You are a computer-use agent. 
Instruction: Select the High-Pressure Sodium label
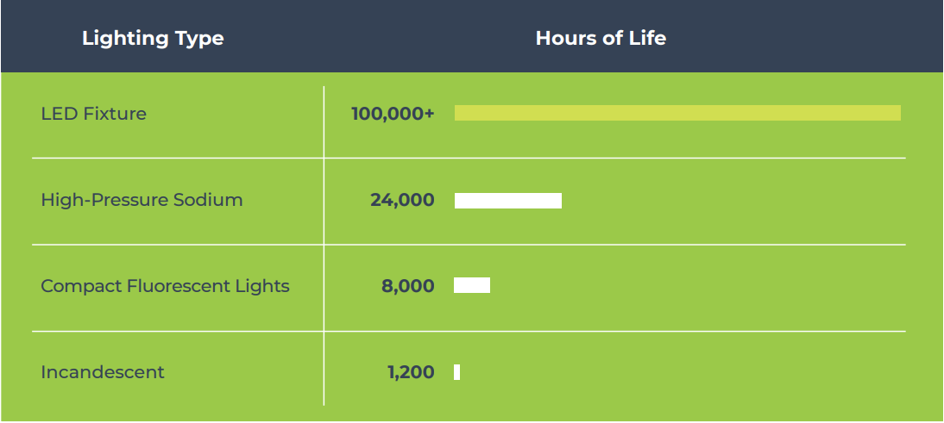[142, 200]
